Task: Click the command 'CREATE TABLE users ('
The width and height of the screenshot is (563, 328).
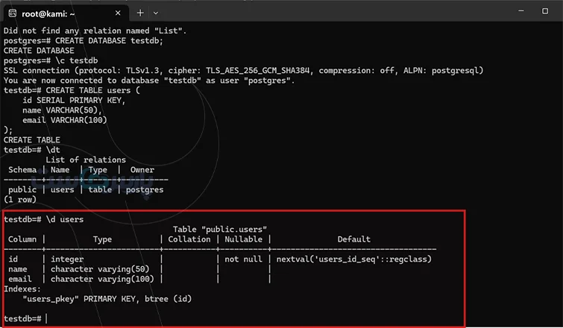Action: tap(92, 90)
